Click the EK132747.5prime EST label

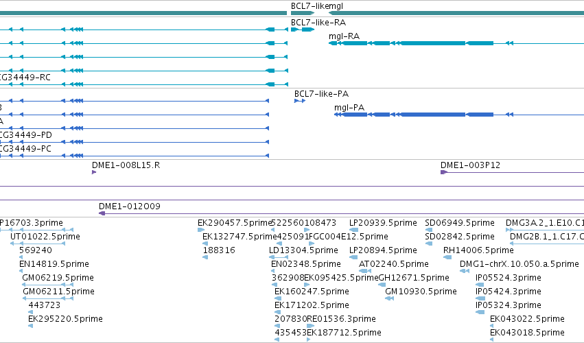click(x=240, y=237)
